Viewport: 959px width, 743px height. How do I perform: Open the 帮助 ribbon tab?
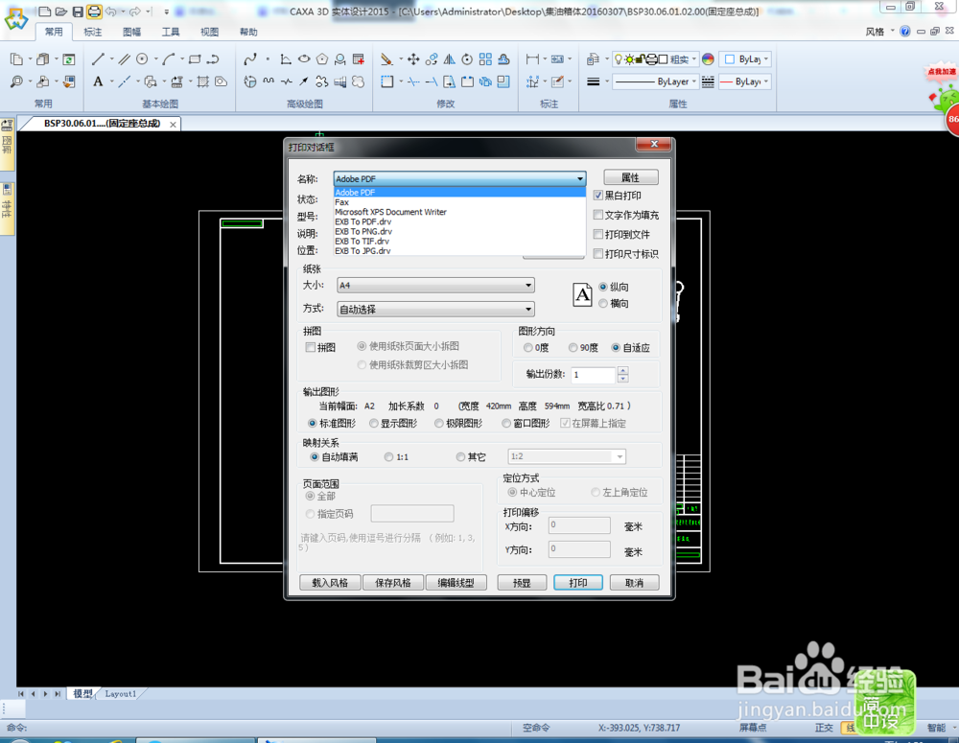(x=249, y=32)
